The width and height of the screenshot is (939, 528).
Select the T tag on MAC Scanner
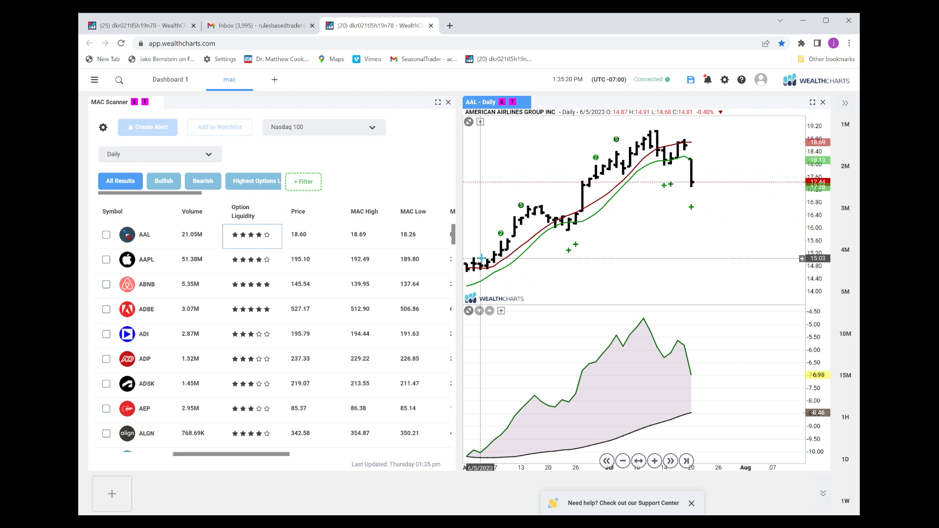[x=145, y=102]
